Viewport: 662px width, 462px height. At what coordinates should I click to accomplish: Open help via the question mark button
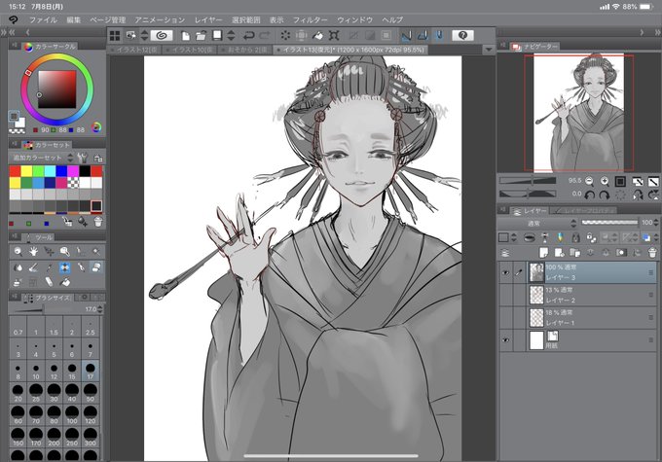[462, 35]
